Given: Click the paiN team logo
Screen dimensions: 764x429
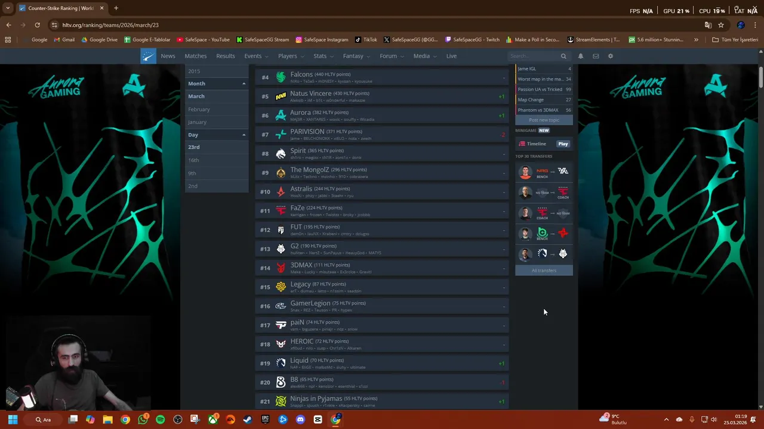Looking at the screenshot, I should click(x=281, y=325).
